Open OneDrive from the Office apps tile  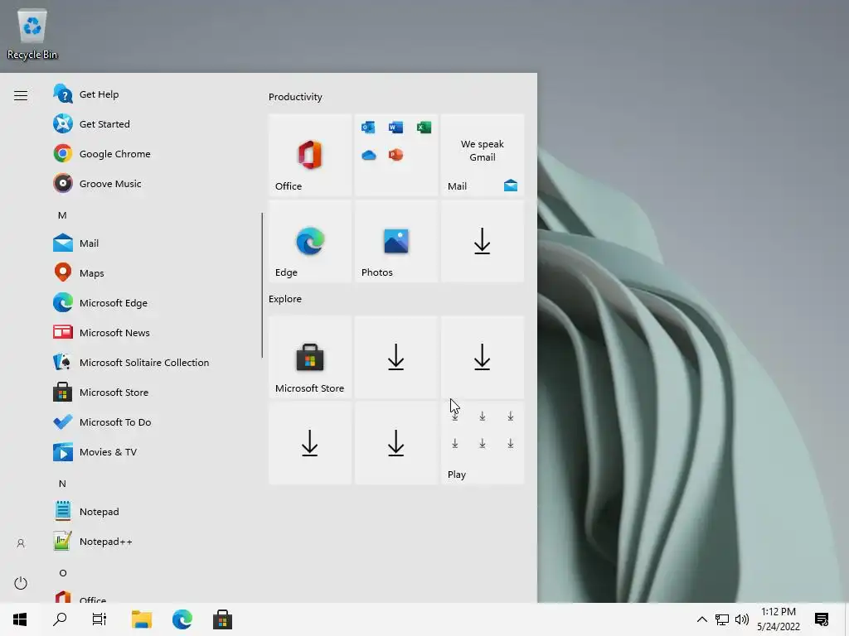coord(368,155)
